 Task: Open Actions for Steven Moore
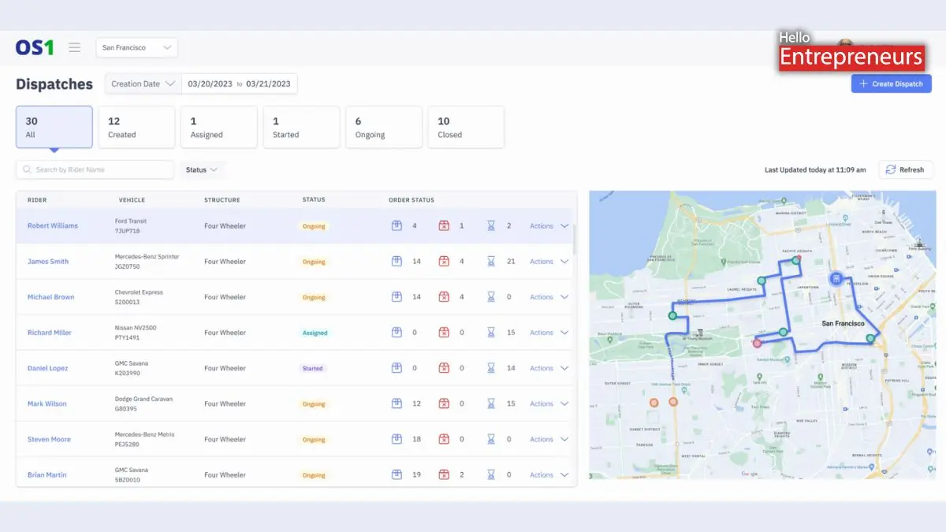click(542, 439)
